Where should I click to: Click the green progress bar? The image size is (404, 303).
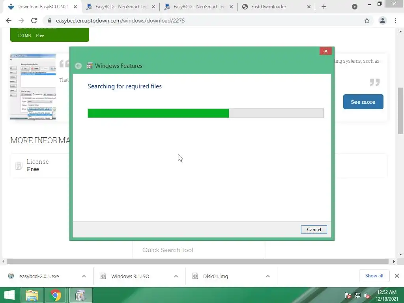(x=206, y=113)
